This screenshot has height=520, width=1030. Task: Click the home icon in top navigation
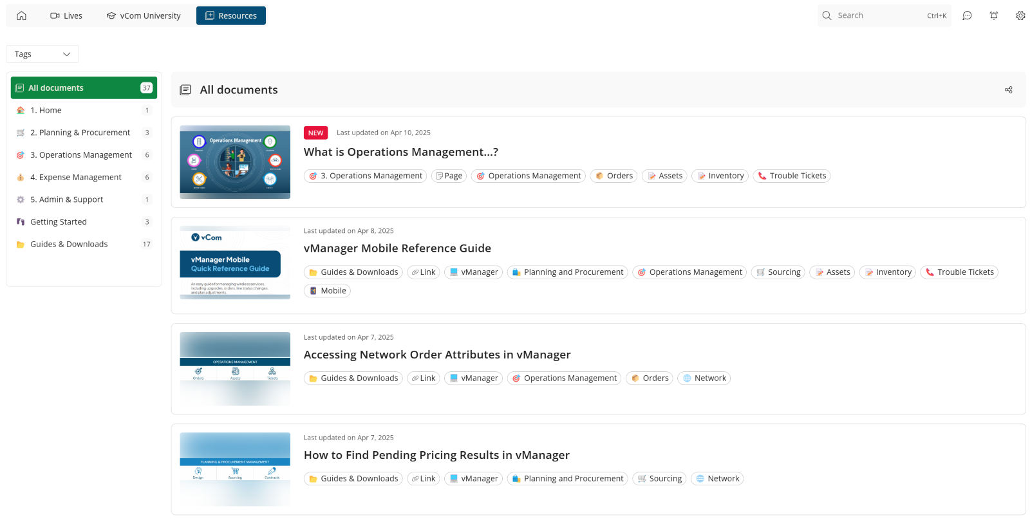[x=21, y=15]
